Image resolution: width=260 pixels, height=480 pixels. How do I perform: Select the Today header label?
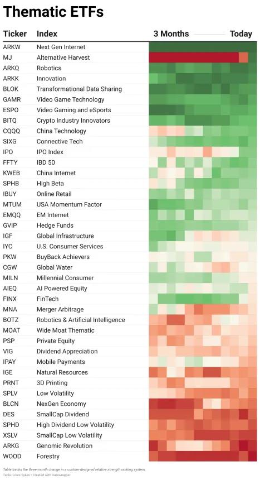point(241,33)
